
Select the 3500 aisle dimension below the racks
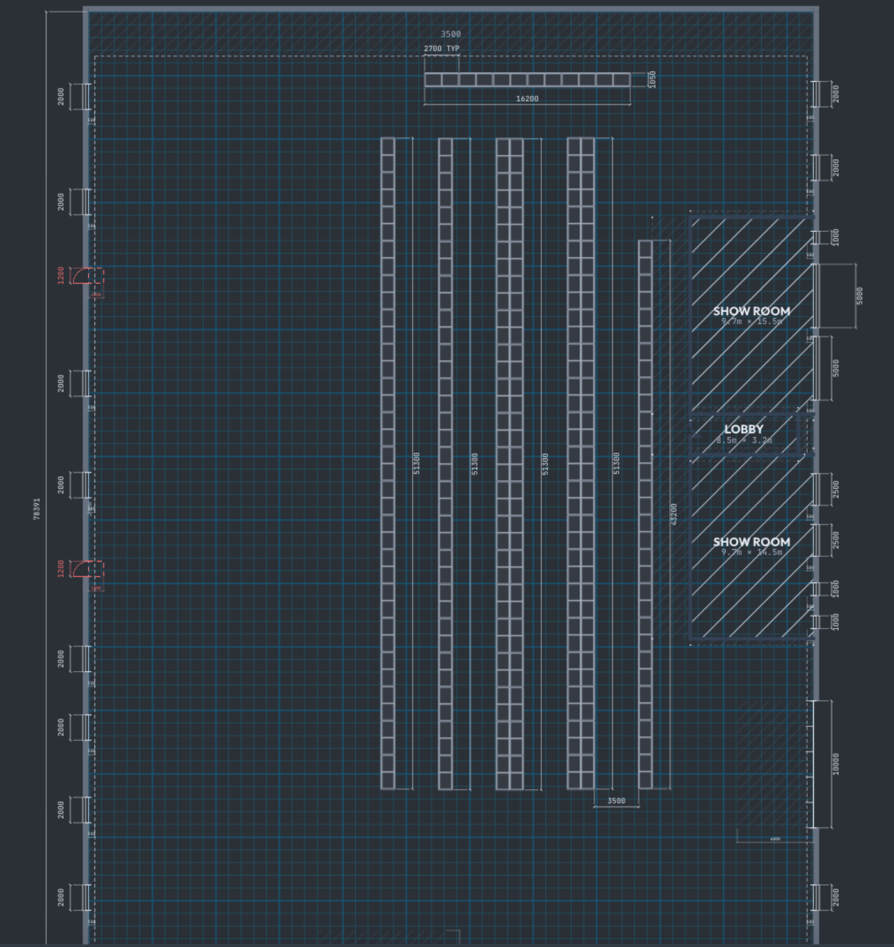[616, 801]
